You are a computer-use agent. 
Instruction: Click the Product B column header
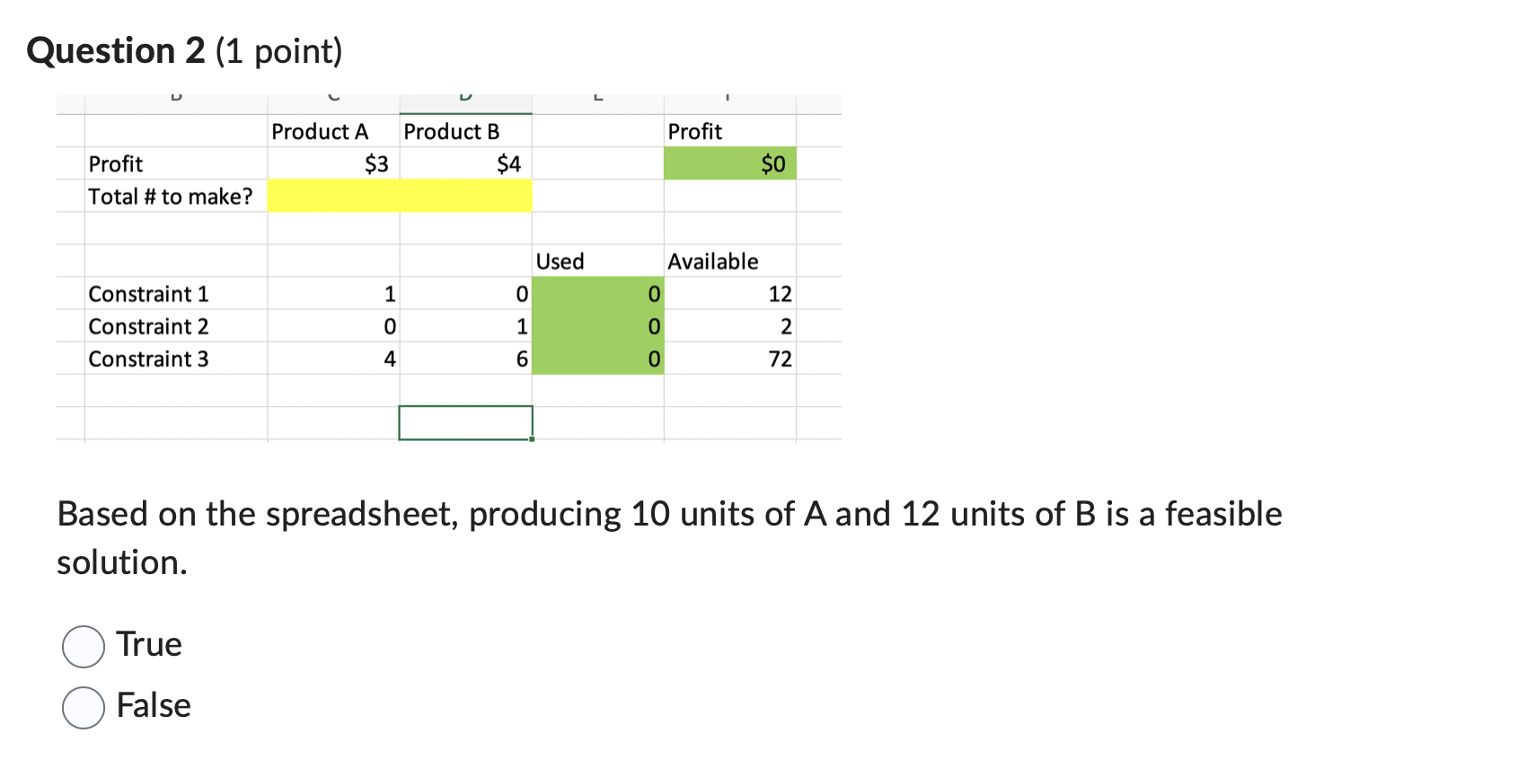tap(452, 131)
